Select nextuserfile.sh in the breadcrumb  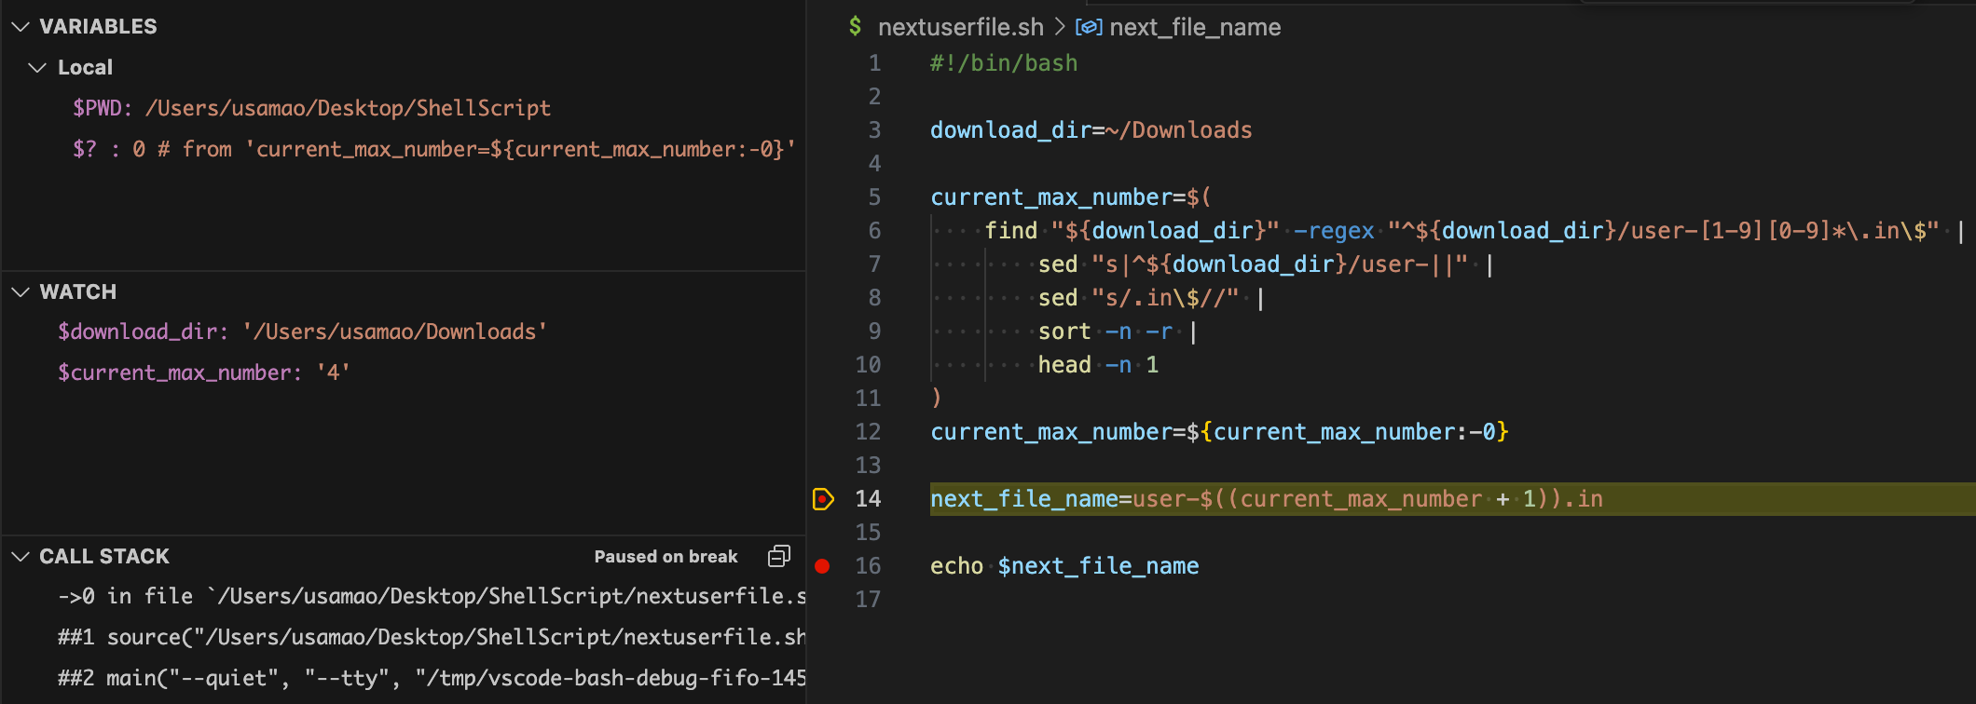960,27
